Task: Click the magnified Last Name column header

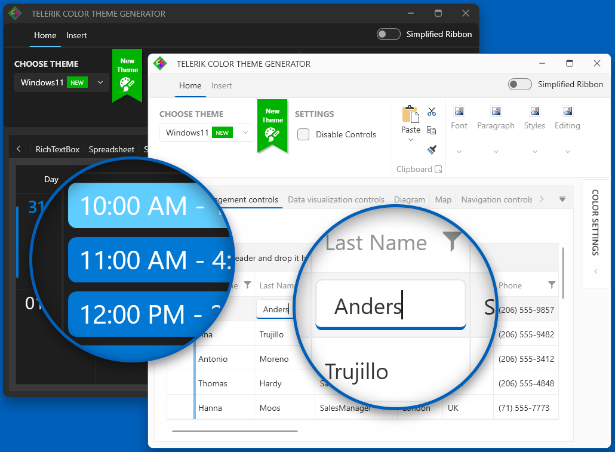Action: click(x=376, y=242)
